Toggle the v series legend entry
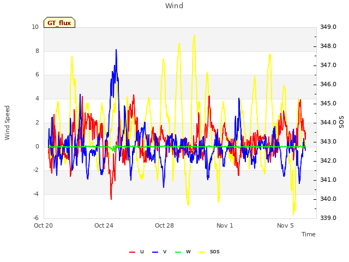Viewport: 349px width, 262px height. coord(159,252)
